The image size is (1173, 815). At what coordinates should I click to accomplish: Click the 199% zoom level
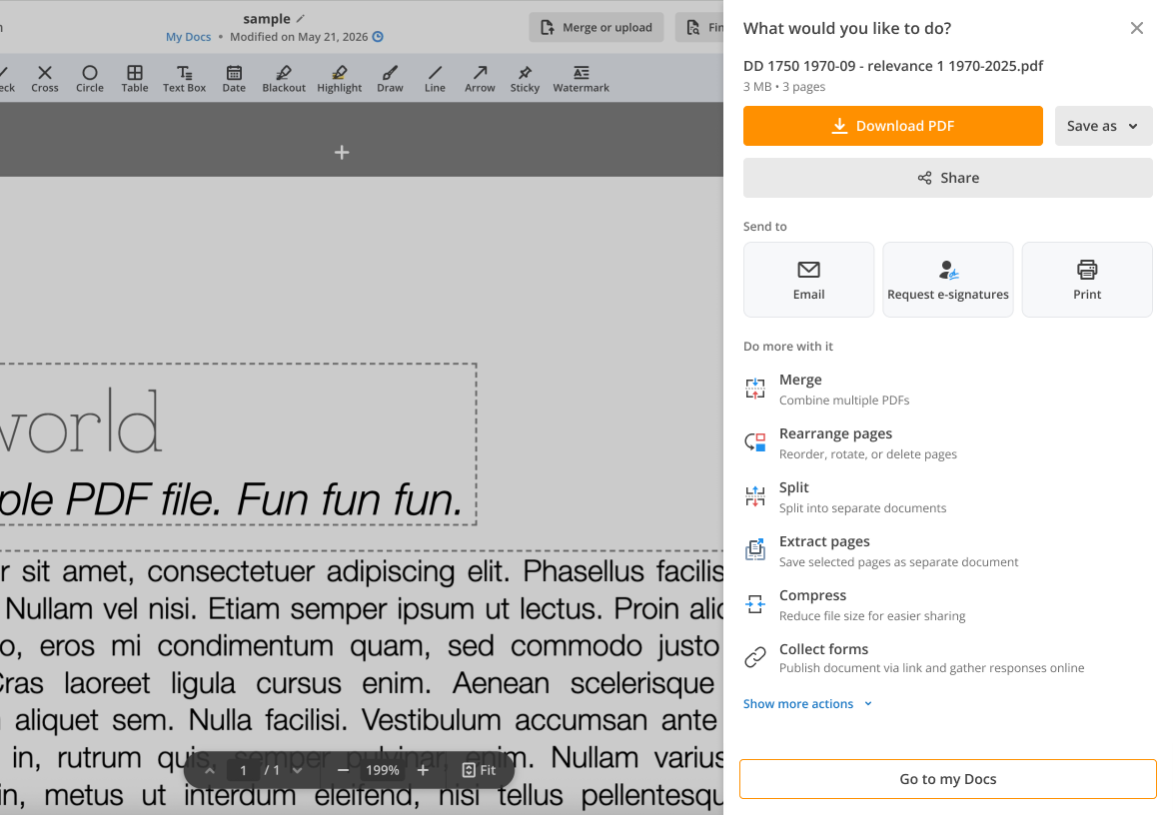[383, 770]
